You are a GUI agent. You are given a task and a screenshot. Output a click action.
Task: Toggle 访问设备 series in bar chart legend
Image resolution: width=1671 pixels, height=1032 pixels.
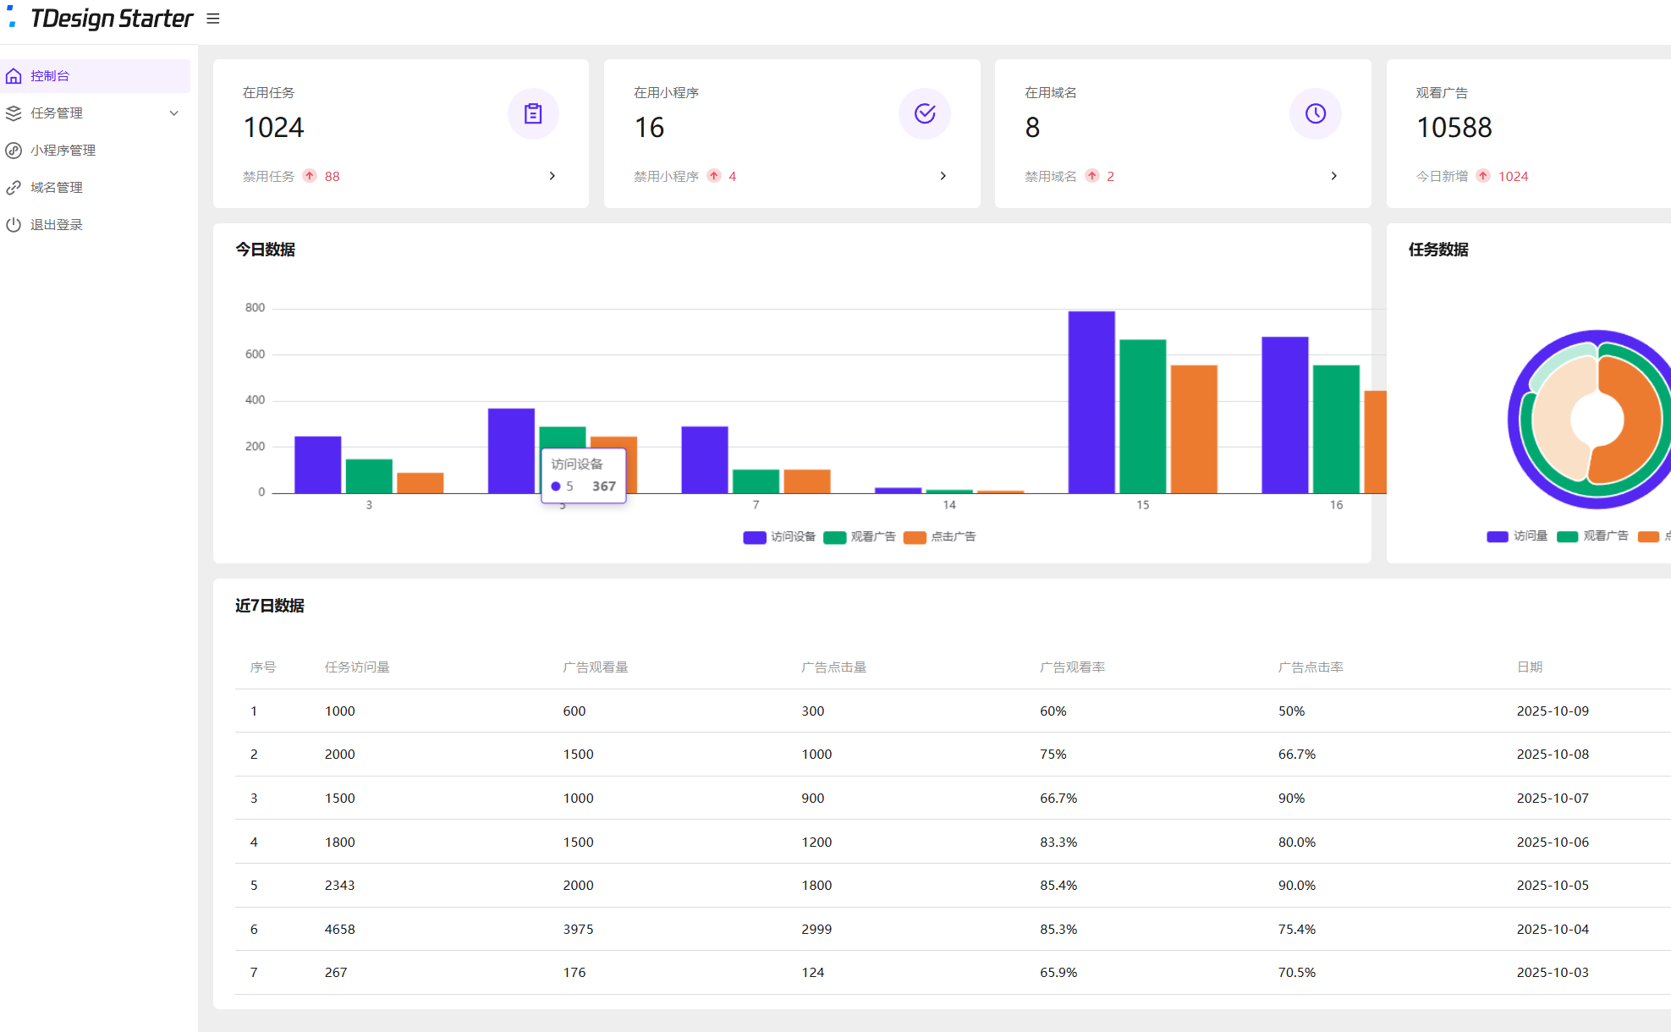[779, 537]
